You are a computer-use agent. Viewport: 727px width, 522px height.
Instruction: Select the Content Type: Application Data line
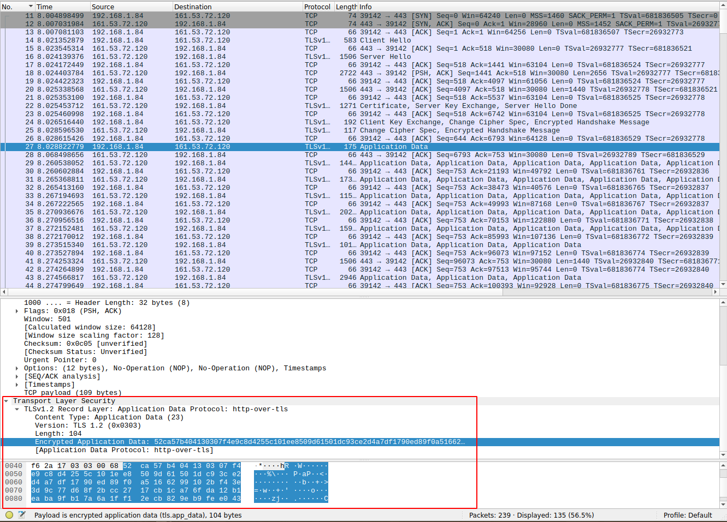[109, 417]
